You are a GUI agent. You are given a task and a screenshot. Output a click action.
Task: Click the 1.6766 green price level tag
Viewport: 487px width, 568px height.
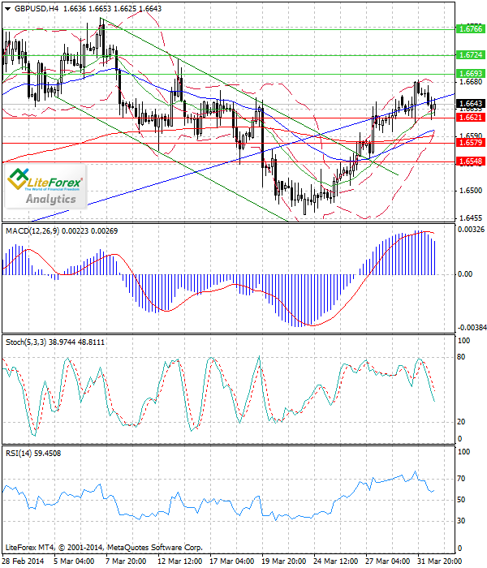tap(471, 29)
